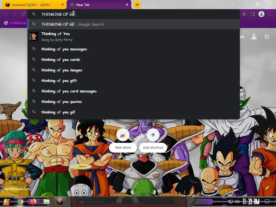Choose 'thinking of you gift' suggestion

[x=134, y=81]
